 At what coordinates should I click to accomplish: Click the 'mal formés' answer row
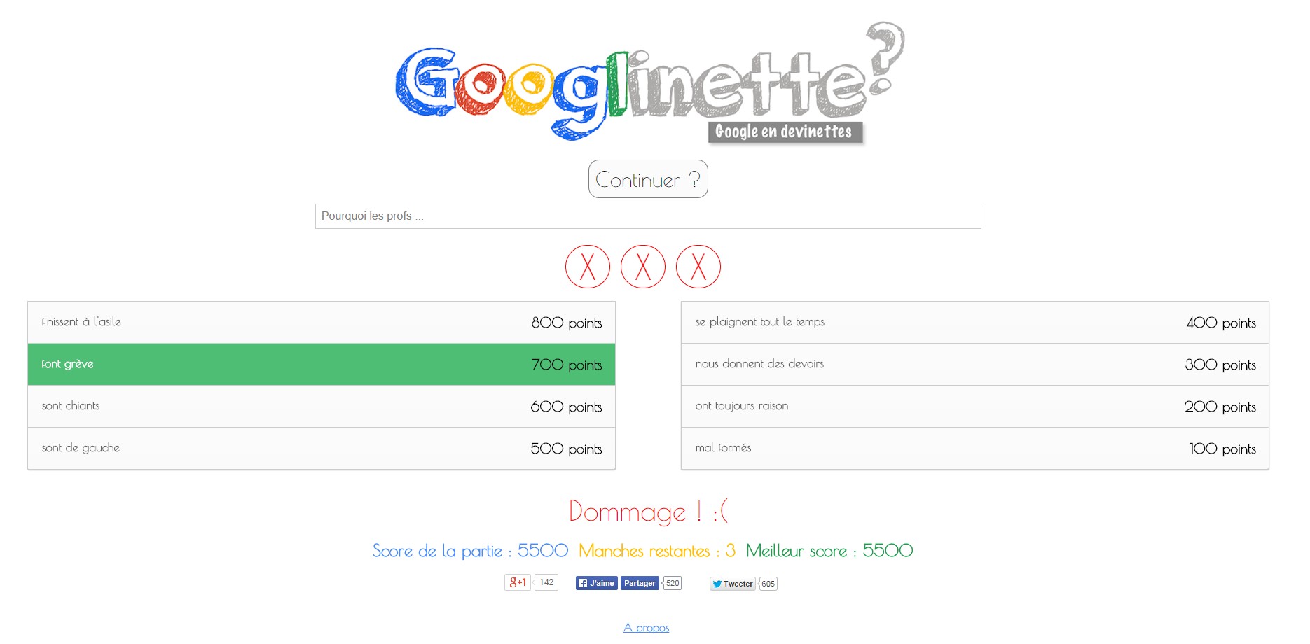point(974,449)
